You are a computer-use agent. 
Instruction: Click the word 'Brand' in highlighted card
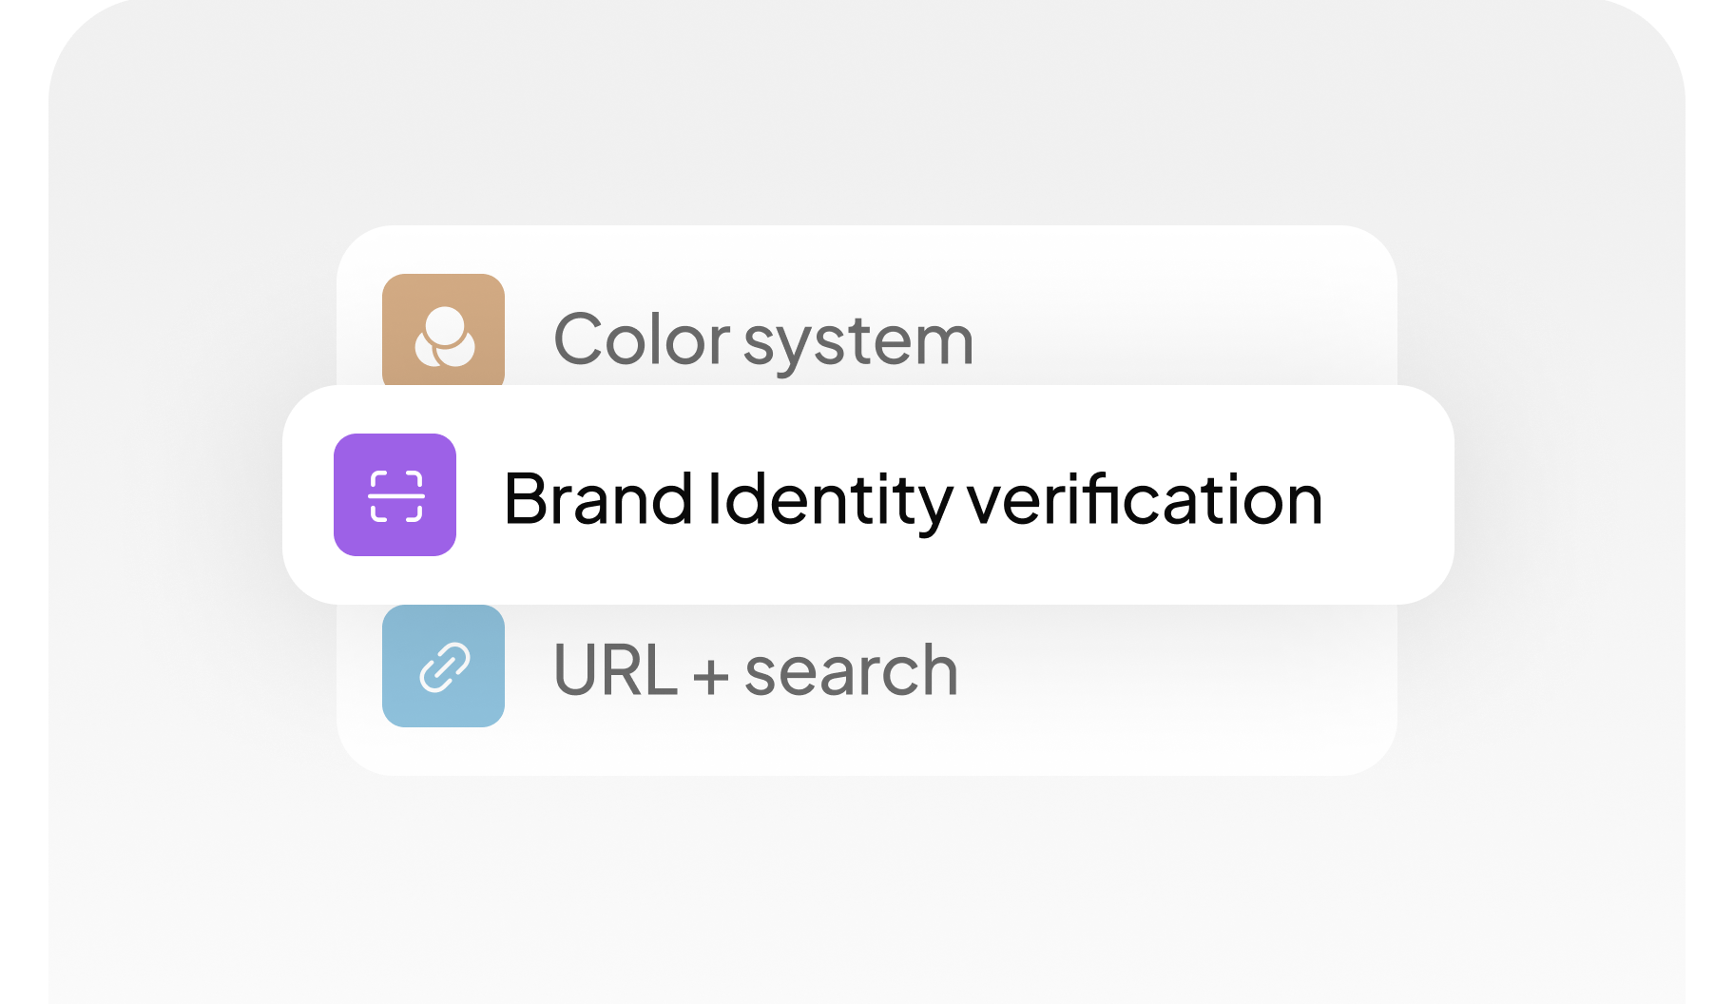(598, 498)
